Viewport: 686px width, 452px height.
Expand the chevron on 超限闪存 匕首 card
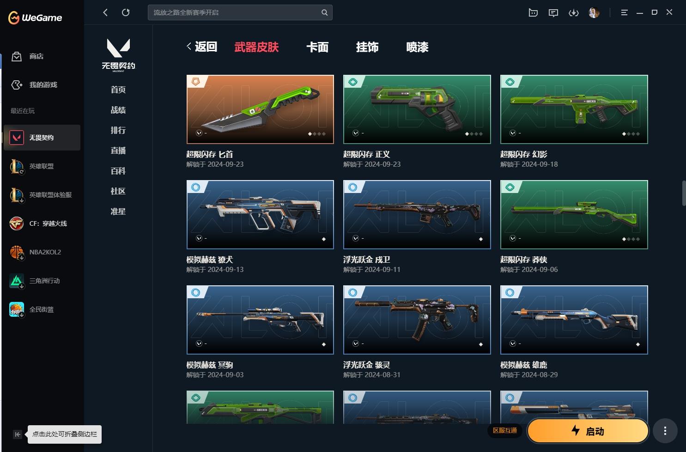(199, 133)
